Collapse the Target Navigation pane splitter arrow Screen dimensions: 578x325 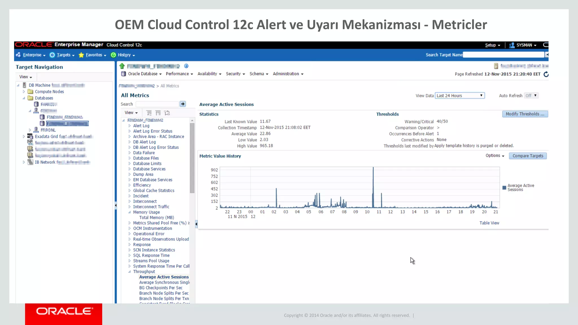click(x=116, y=206)
